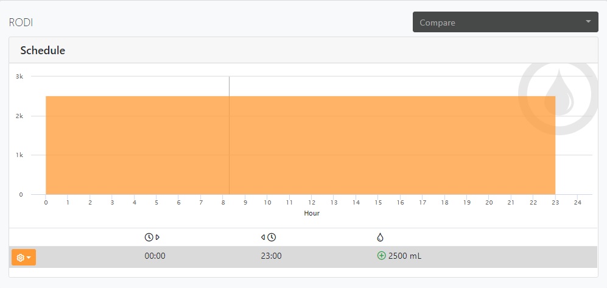Click the Hour axis label
Image resolution: width=607 pixels, height=288 pixels.
coord(312,213)
